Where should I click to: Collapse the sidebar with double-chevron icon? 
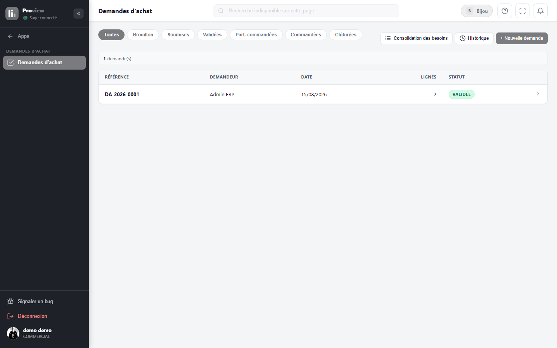point(79,14)
